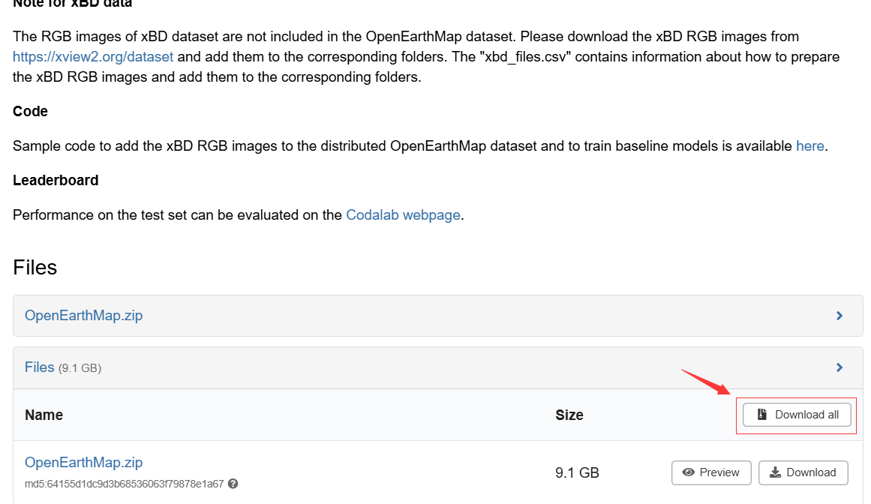The image size is (871, 504).
Task: Click the file icon inside Download all button
Action: pyautogui.click(x=762, y=414)
